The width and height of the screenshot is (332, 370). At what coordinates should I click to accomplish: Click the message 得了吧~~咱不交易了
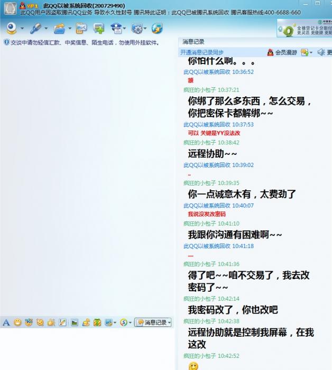pyautogui.click(x=248, y=281)
